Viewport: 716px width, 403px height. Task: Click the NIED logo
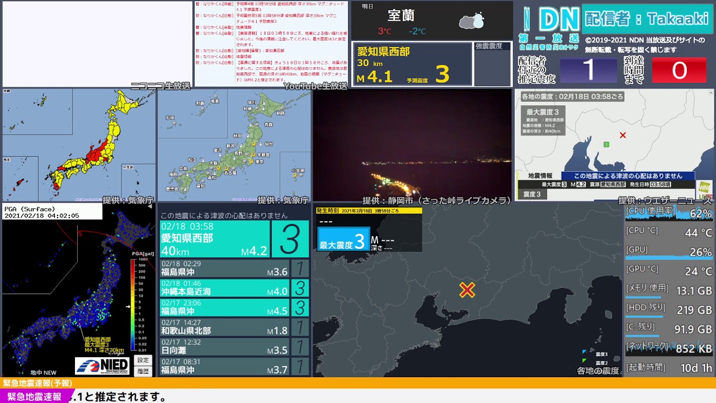tap(102, 366)
